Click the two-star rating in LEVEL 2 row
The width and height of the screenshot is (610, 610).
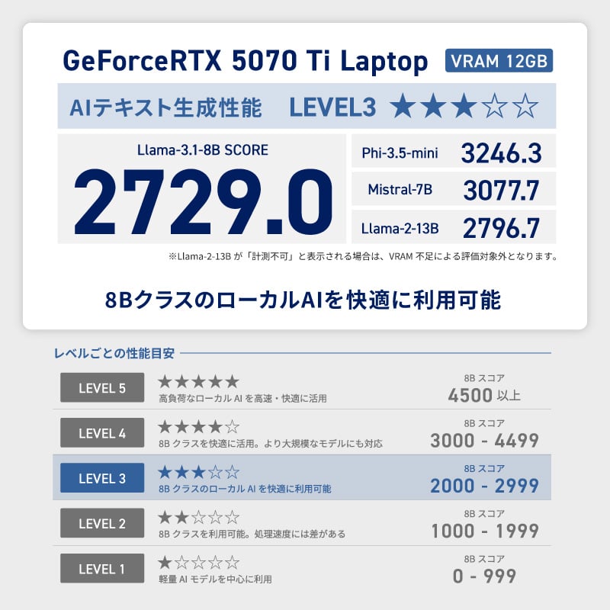point(198,517)
